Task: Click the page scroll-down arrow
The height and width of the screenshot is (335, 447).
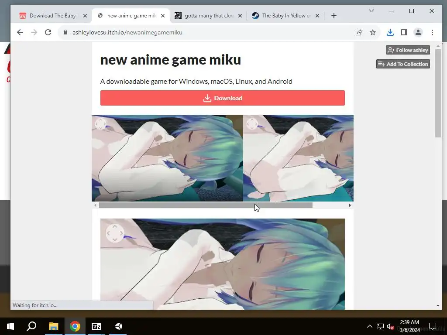Action: [438, 306]
